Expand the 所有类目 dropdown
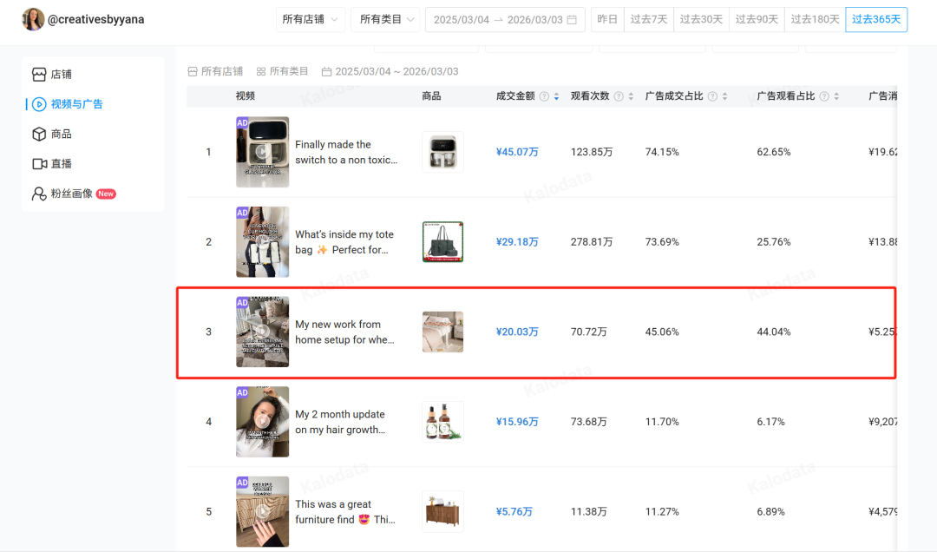 [385, 19]
